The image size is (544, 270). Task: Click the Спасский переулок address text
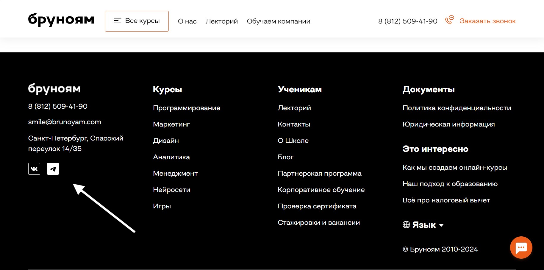[x=76, y=143]
